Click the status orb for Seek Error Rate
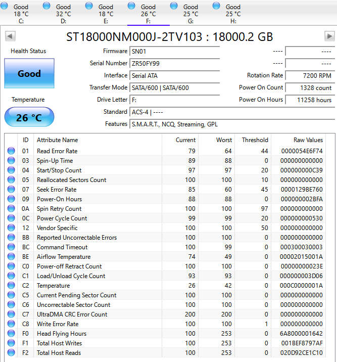 [11, 189]
